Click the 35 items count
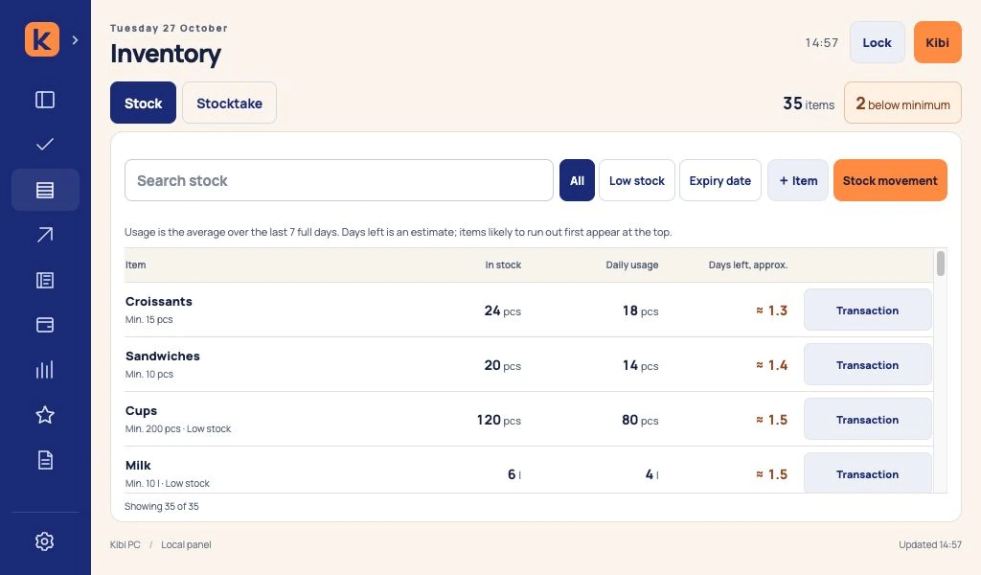 (x=809, y=103)
